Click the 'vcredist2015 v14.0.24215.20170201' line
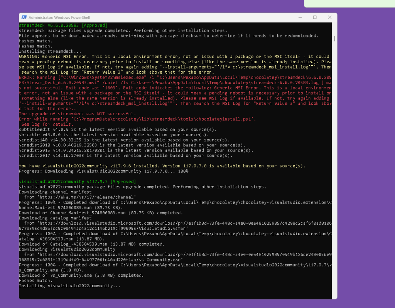Screen dimensions: 395x308 point(136,150)
